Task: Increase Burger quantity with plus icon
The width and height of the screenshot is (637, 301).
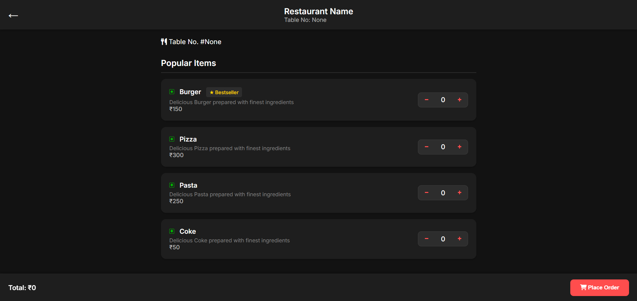Action: [x=459, y=100]
